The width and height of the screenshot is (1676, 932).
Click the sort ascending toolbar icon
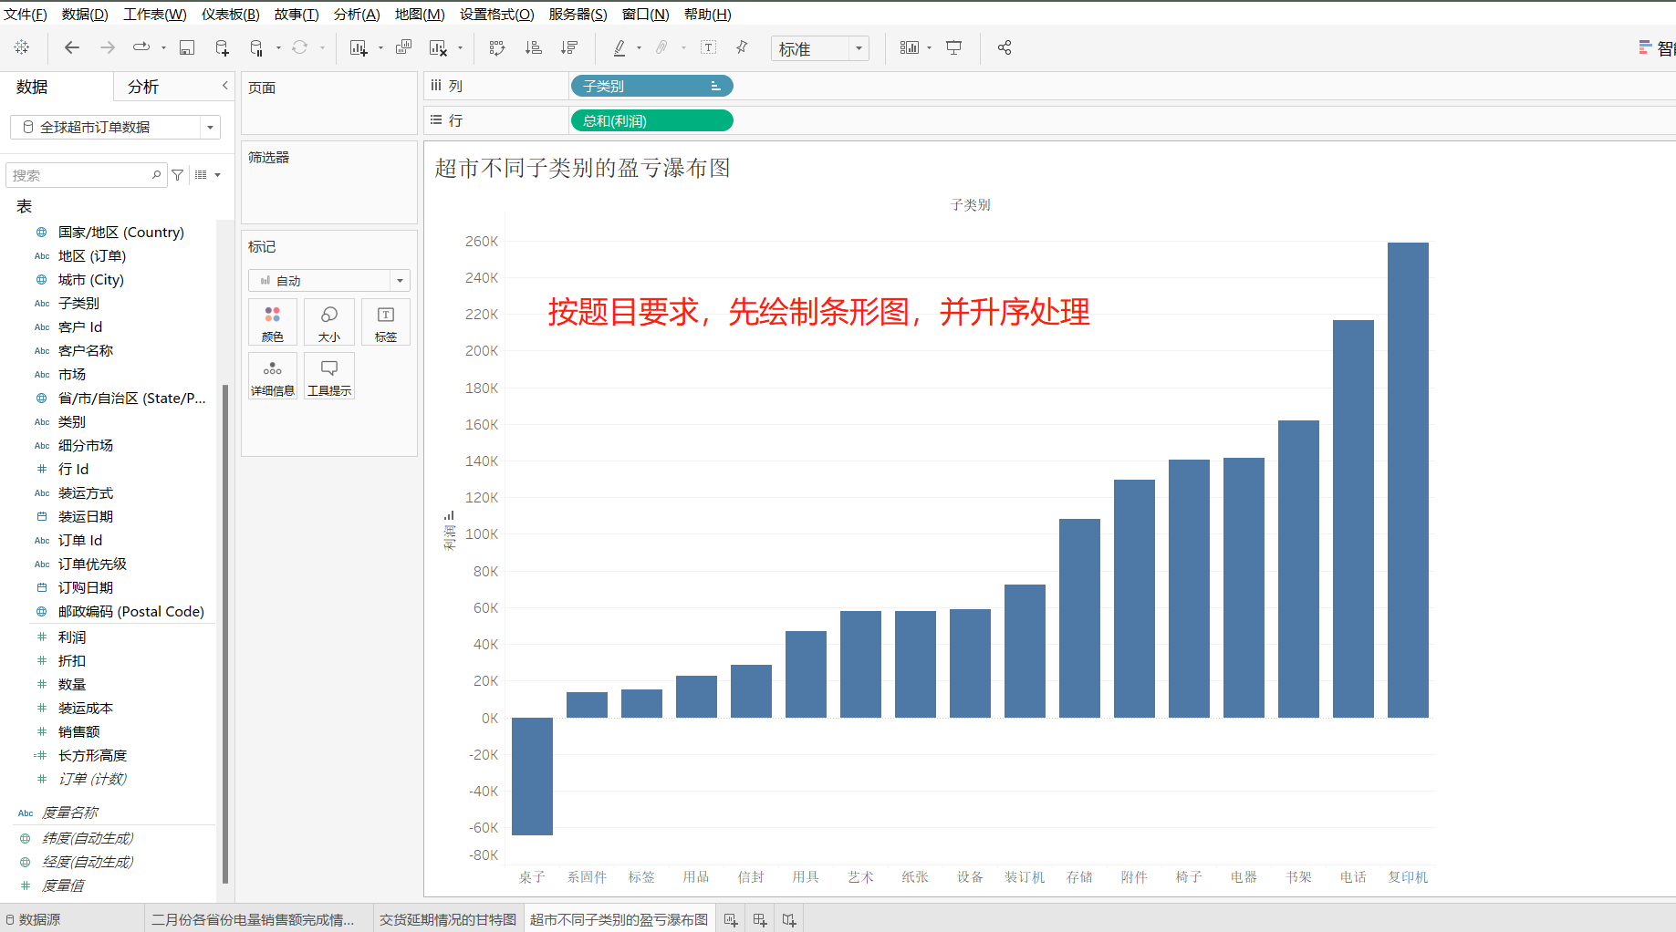[534, 47]
